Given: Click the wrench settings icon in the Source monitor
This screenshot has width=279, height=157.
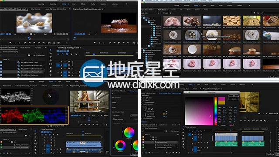Looking at the screenshot, I should [x=54, y=34].
